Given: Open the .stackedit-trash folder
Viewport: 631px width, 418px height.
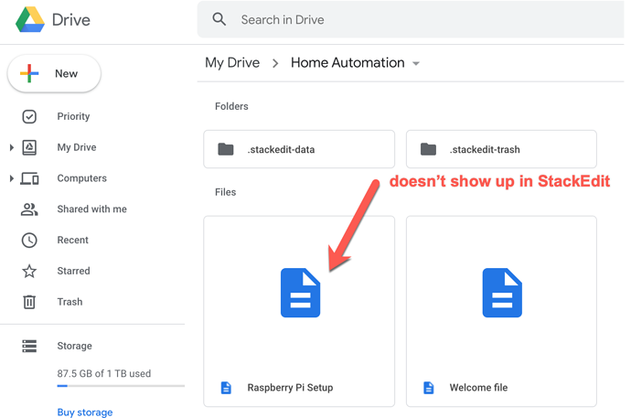Looking at the screenshot, I should point(501,149).
